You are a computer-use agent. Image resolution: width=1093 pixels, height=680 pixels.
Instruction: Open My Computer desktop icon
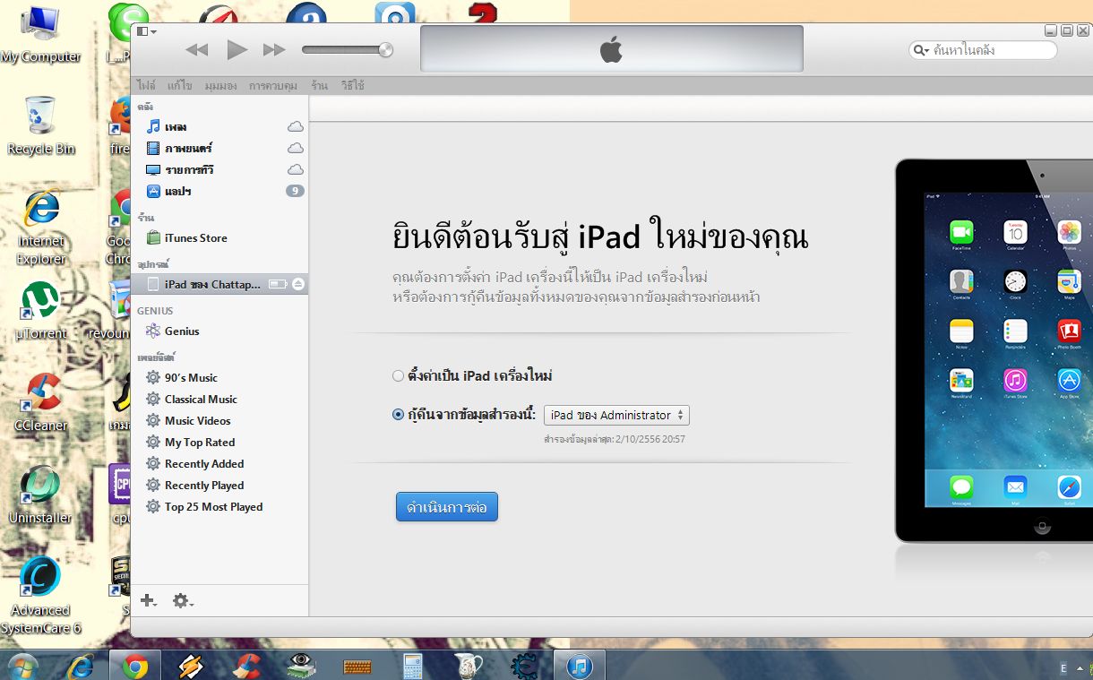pos(40,36)
